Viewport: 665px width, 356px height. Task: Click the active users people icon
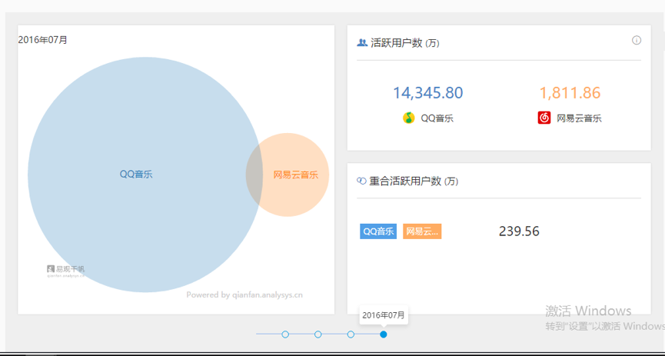[362, 43]
